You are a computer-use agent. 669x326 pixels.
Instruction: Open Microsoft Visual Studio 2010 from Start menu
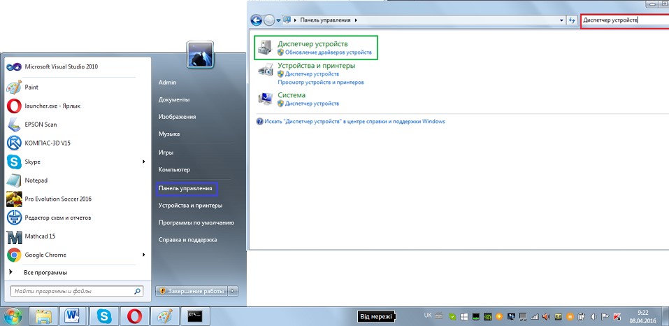61,67
